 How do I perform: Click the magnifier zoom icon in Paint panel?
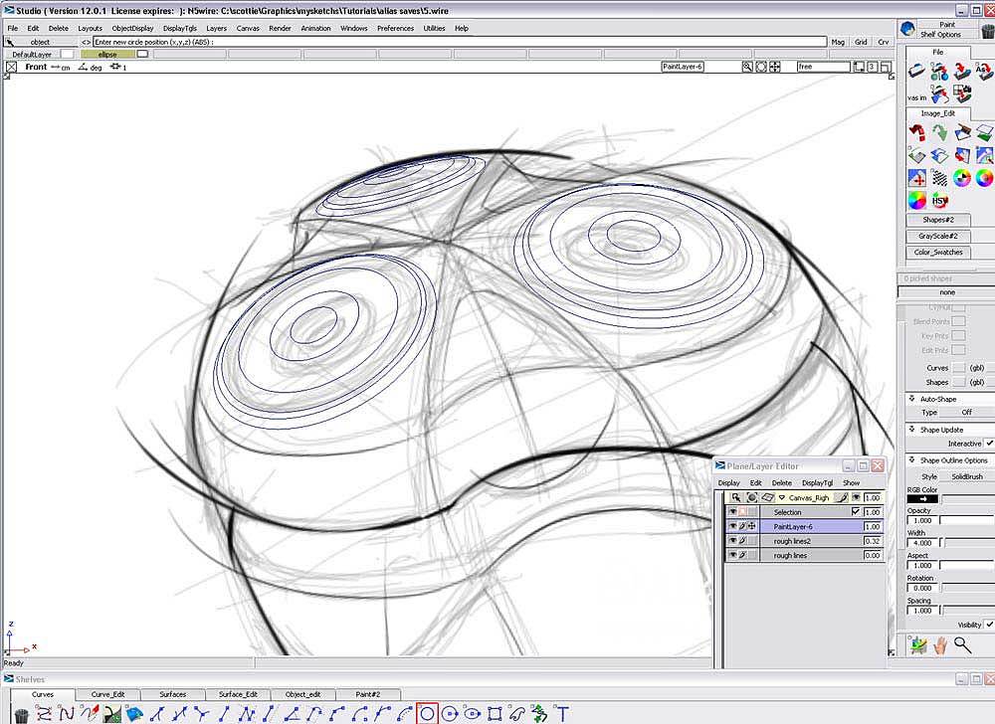tap(962, 644)
